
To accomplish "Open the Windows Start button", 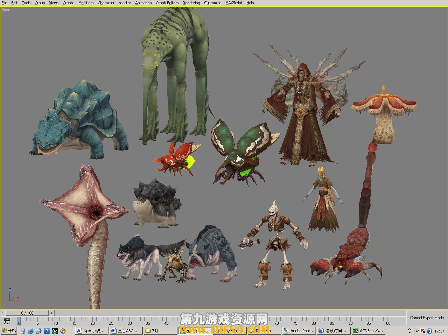I will pos(9,331).
